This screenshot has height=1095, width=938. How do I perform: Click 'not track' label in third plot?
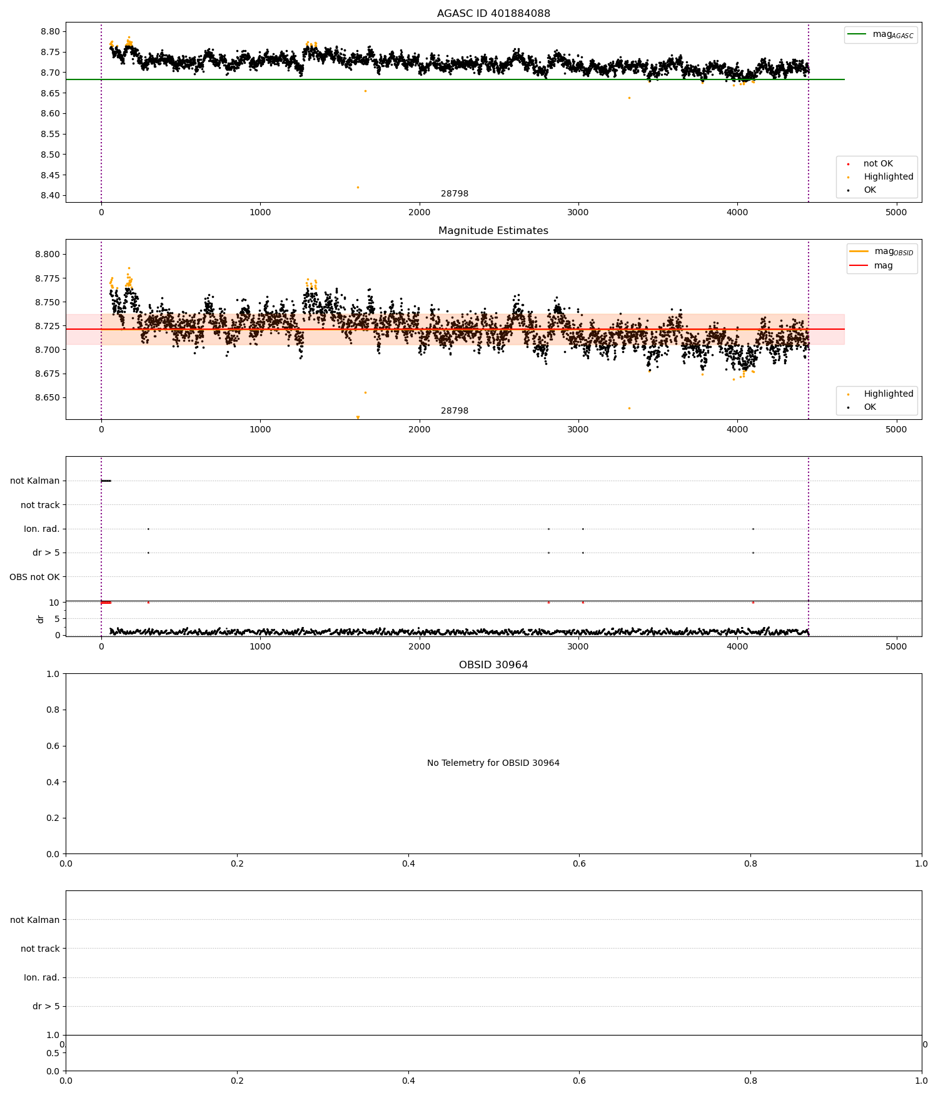[x=40, y=505]
